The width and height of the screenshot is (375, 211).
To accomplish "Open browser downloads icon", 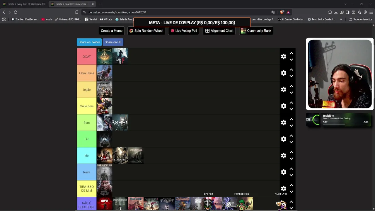I will point(336,12).
